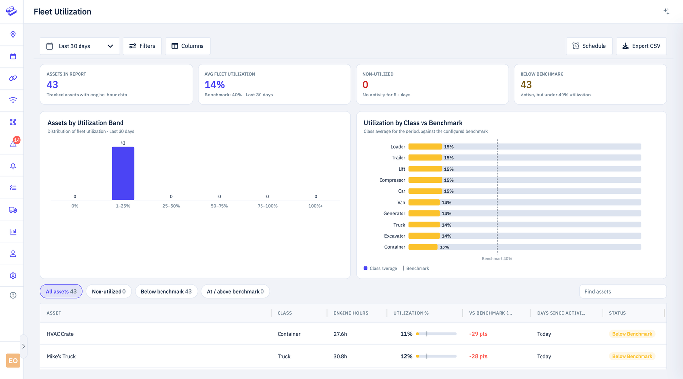Viewport: 683px width, 379px height.
Task: Click the Container class cell for HVAC Crate
Action: coord(289,334)
